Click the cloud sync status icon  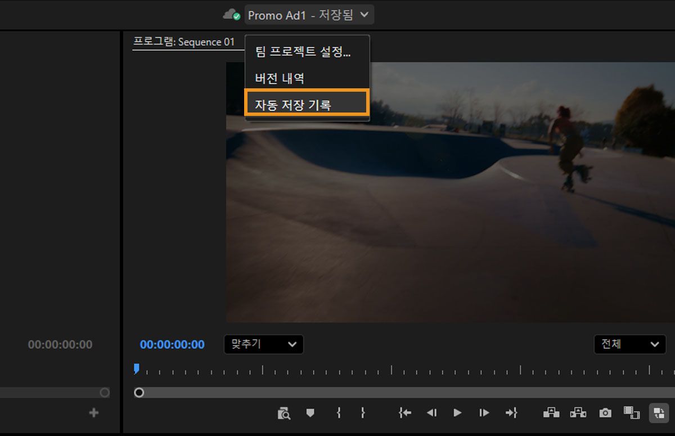[232, 14]
